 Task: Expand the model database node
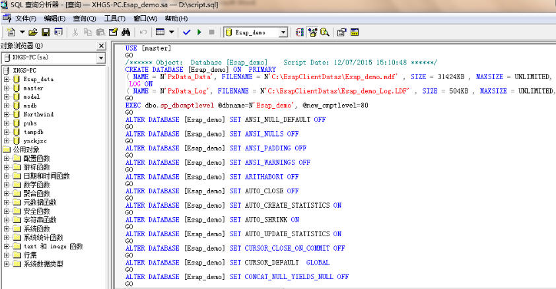pyautogui.click(x=7, y=97)
